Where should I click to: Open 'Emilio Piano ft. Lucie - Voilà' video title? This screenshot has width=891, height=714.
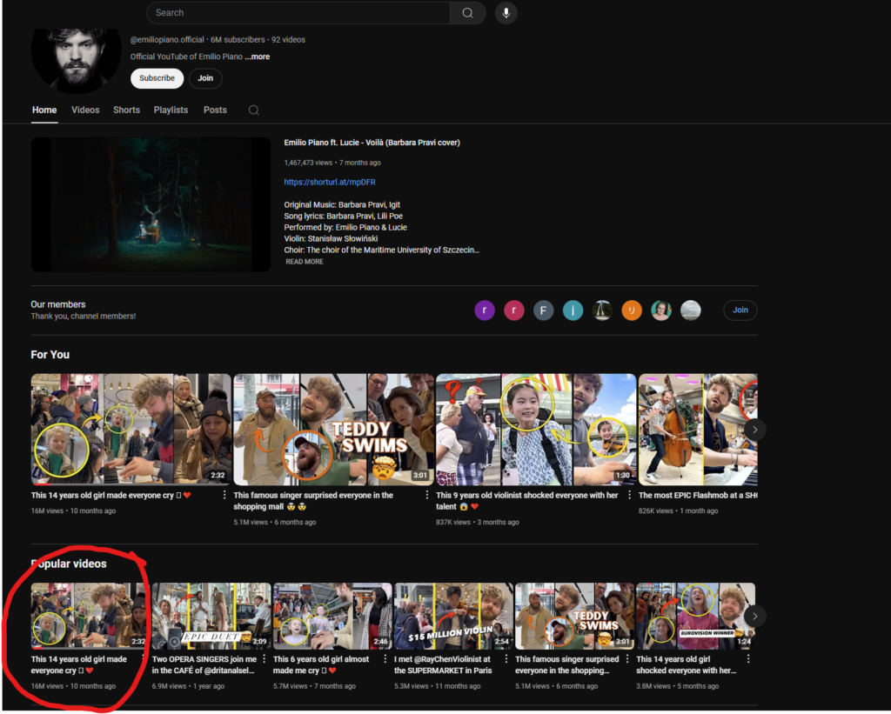372,143
